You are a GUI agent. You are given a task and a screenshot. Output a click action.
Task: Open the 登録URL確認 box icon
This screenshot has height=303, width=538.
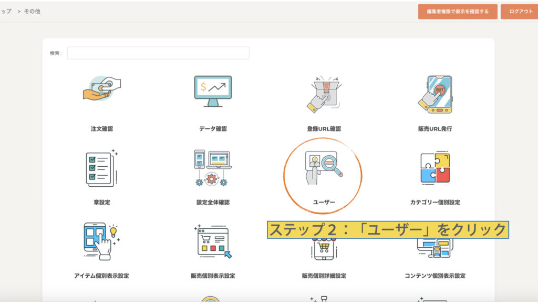(324, 93)
